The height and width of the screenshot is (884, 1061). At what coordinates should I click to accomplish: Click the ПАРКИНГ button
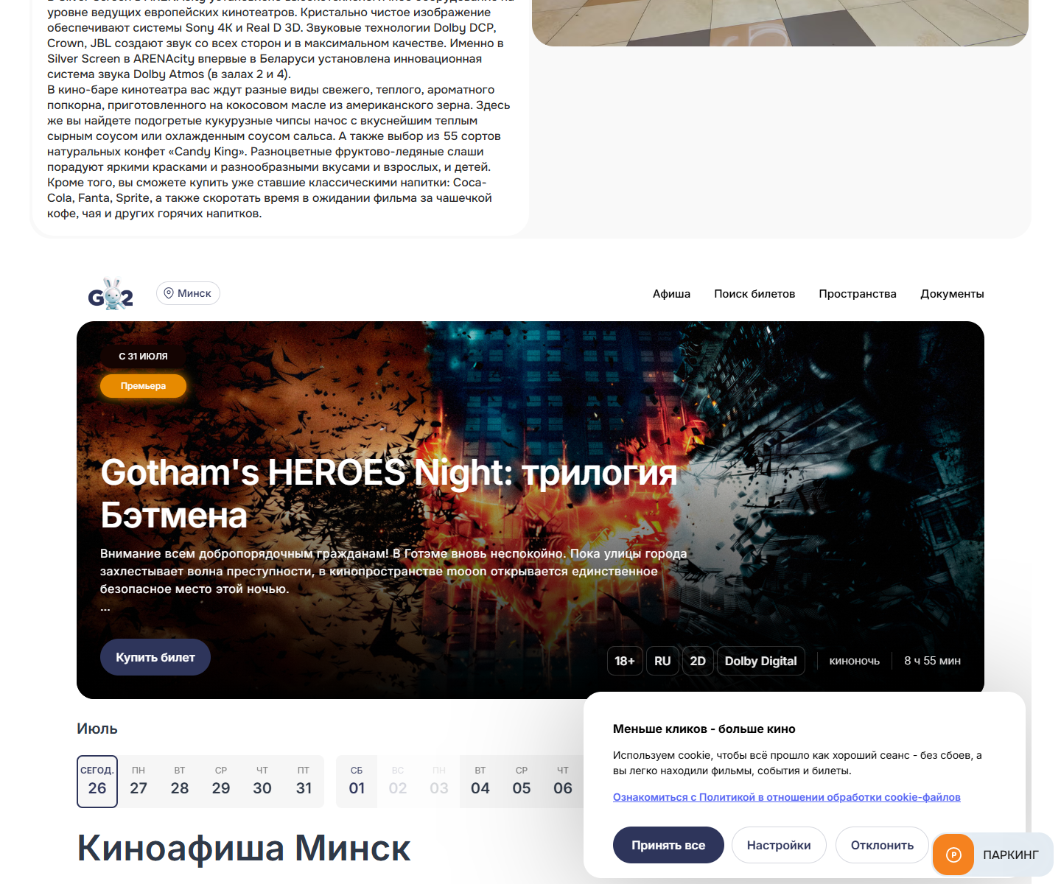click(993, 855)
